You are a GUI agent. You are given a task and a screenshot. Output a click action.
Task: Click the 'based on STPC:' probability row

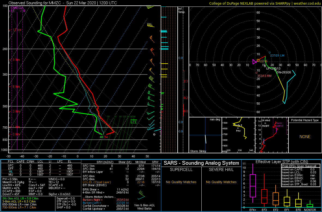299,182
